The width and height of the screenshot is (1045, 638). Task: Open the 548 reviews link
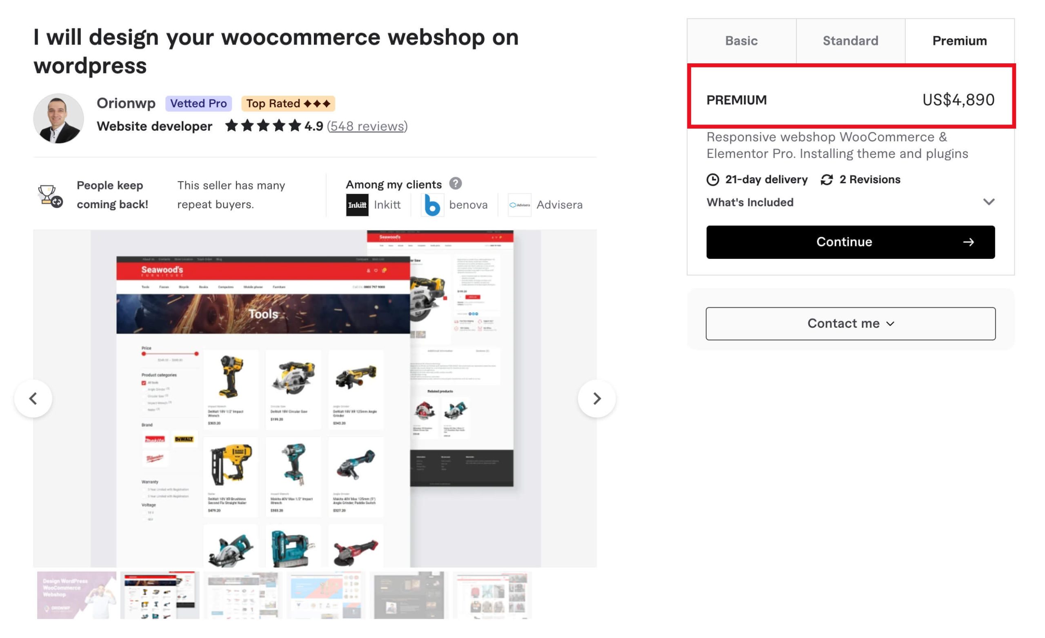click(x=367, y=126)
